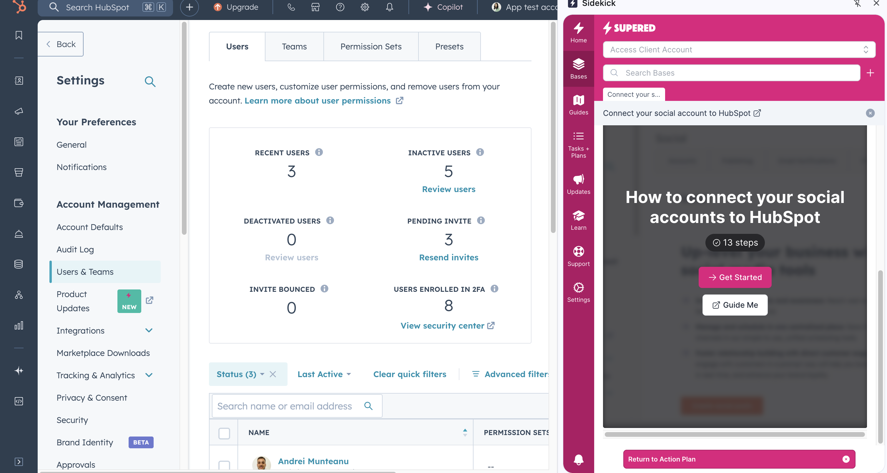The width and height of the screenshot is (887, 473).
Task: Click the Search name or email address field
Action: [x=297, y=406]
